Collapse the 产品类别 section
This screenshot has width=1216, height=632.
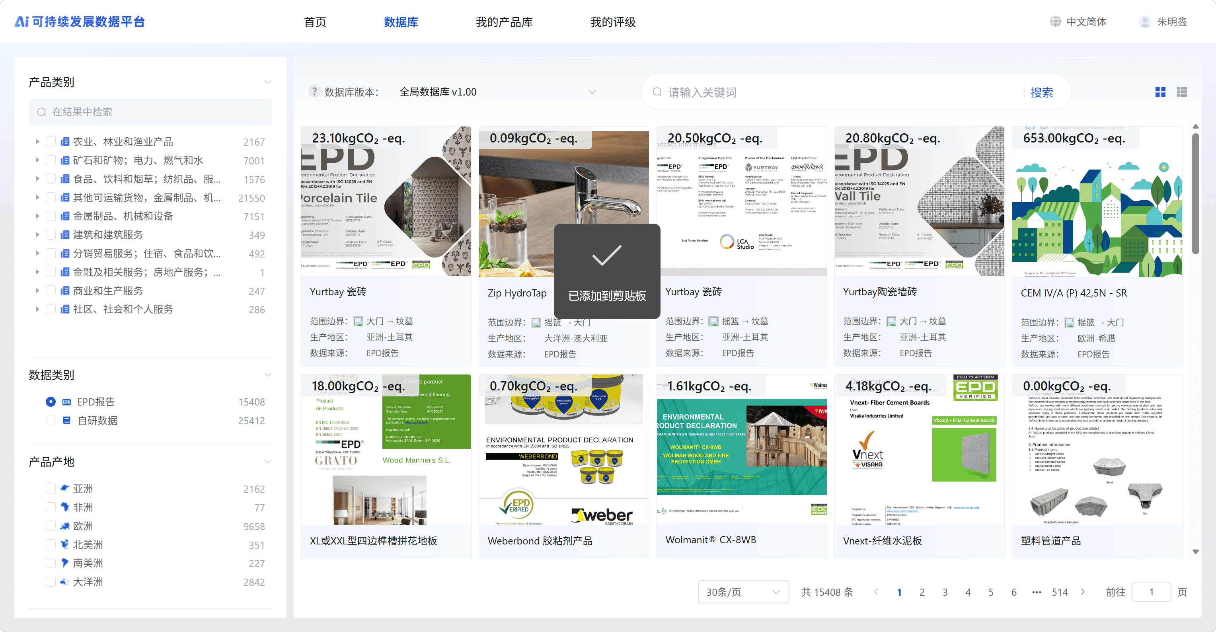click(x=268, y=82)
